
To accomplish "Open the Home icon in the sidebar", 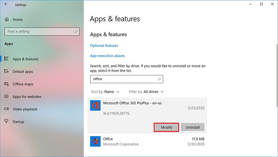I will click(x=7, y=20).
